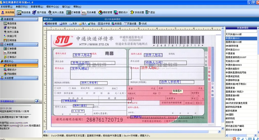This screenshot has height=140, width=259.
Task: Collapse the 数据管理 sidebar group
Action: click(37, 19)
